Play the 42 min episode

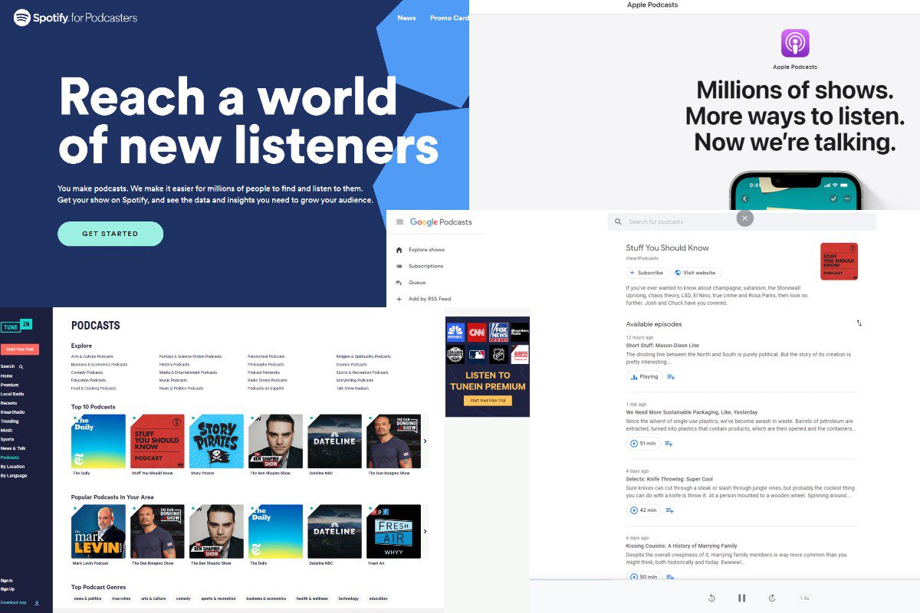(x=643, y=510)
